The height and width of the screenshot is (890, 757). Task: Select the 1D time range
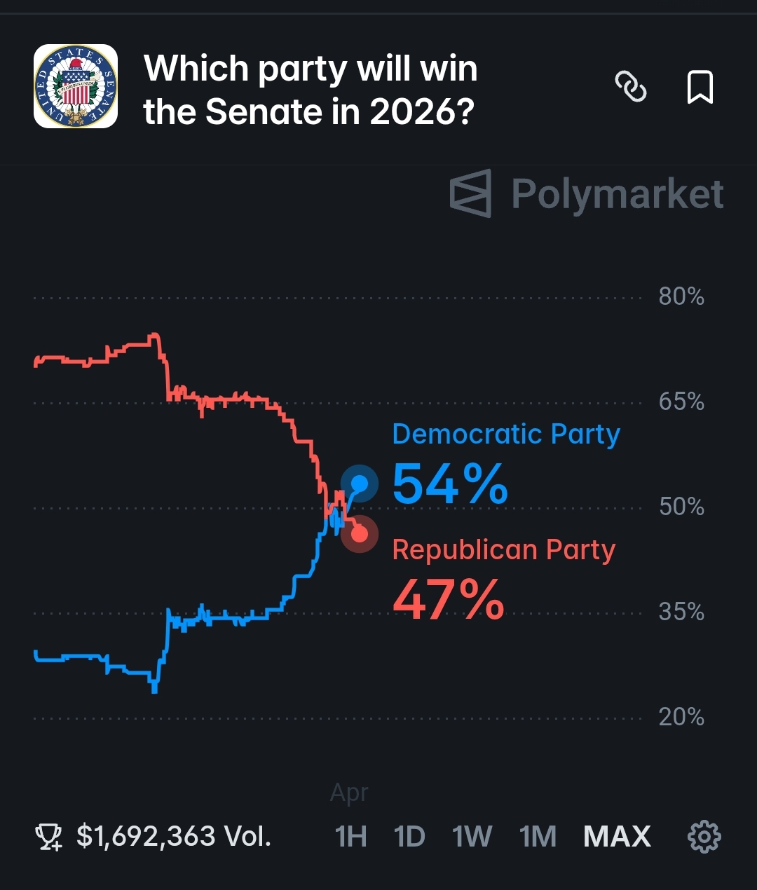pyautogui.click(x=409, y=836)
